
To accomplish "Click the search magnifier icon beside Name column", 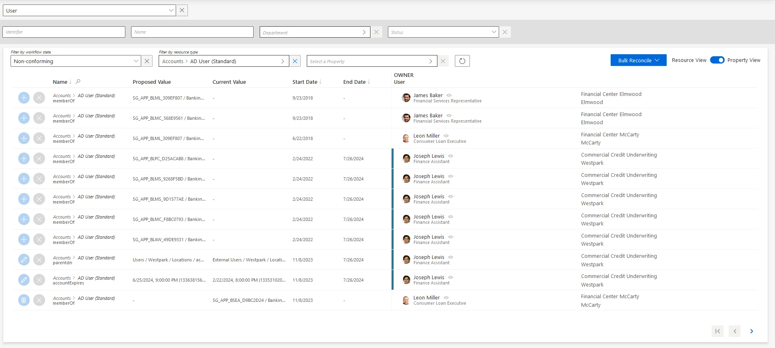I will coord(78,82).
